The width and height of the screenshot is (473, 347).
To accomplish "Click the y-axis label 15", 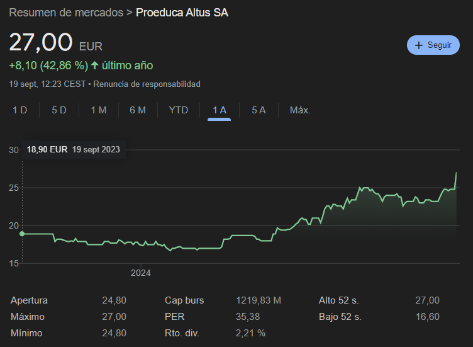I will (x=14, y=263).
